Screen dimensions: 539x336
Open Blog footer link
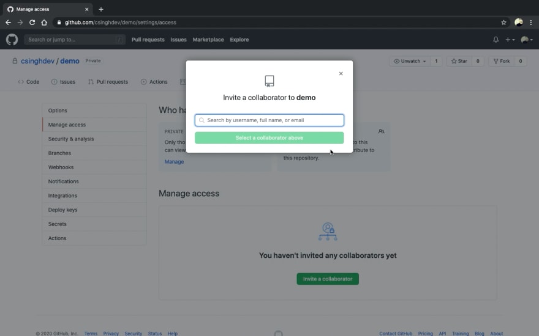[x=479, y=334]
